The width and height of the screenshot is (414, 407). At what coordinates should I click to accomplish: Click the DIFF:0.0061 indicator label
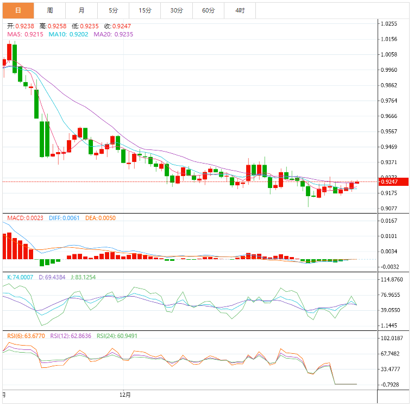pyautogui.click(x=64, y=218)
